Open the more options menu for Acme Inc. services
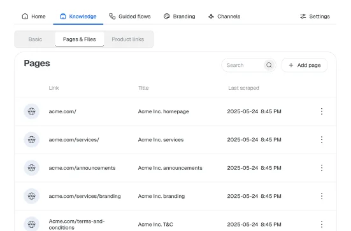 coord(322,139)
